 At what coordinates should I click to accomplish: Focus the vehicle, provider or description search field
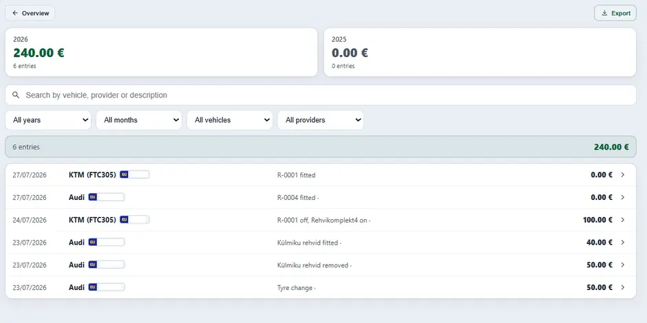[x=321, y=95]
